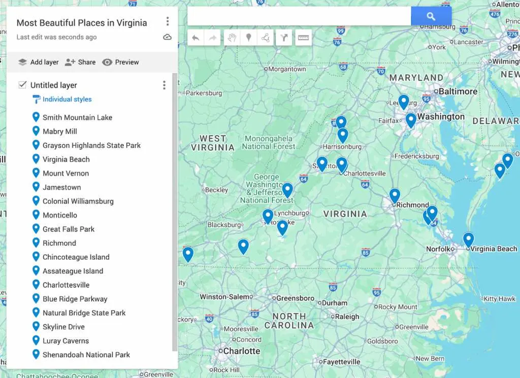Select the Measure distances ruler tool

point(304,38)
